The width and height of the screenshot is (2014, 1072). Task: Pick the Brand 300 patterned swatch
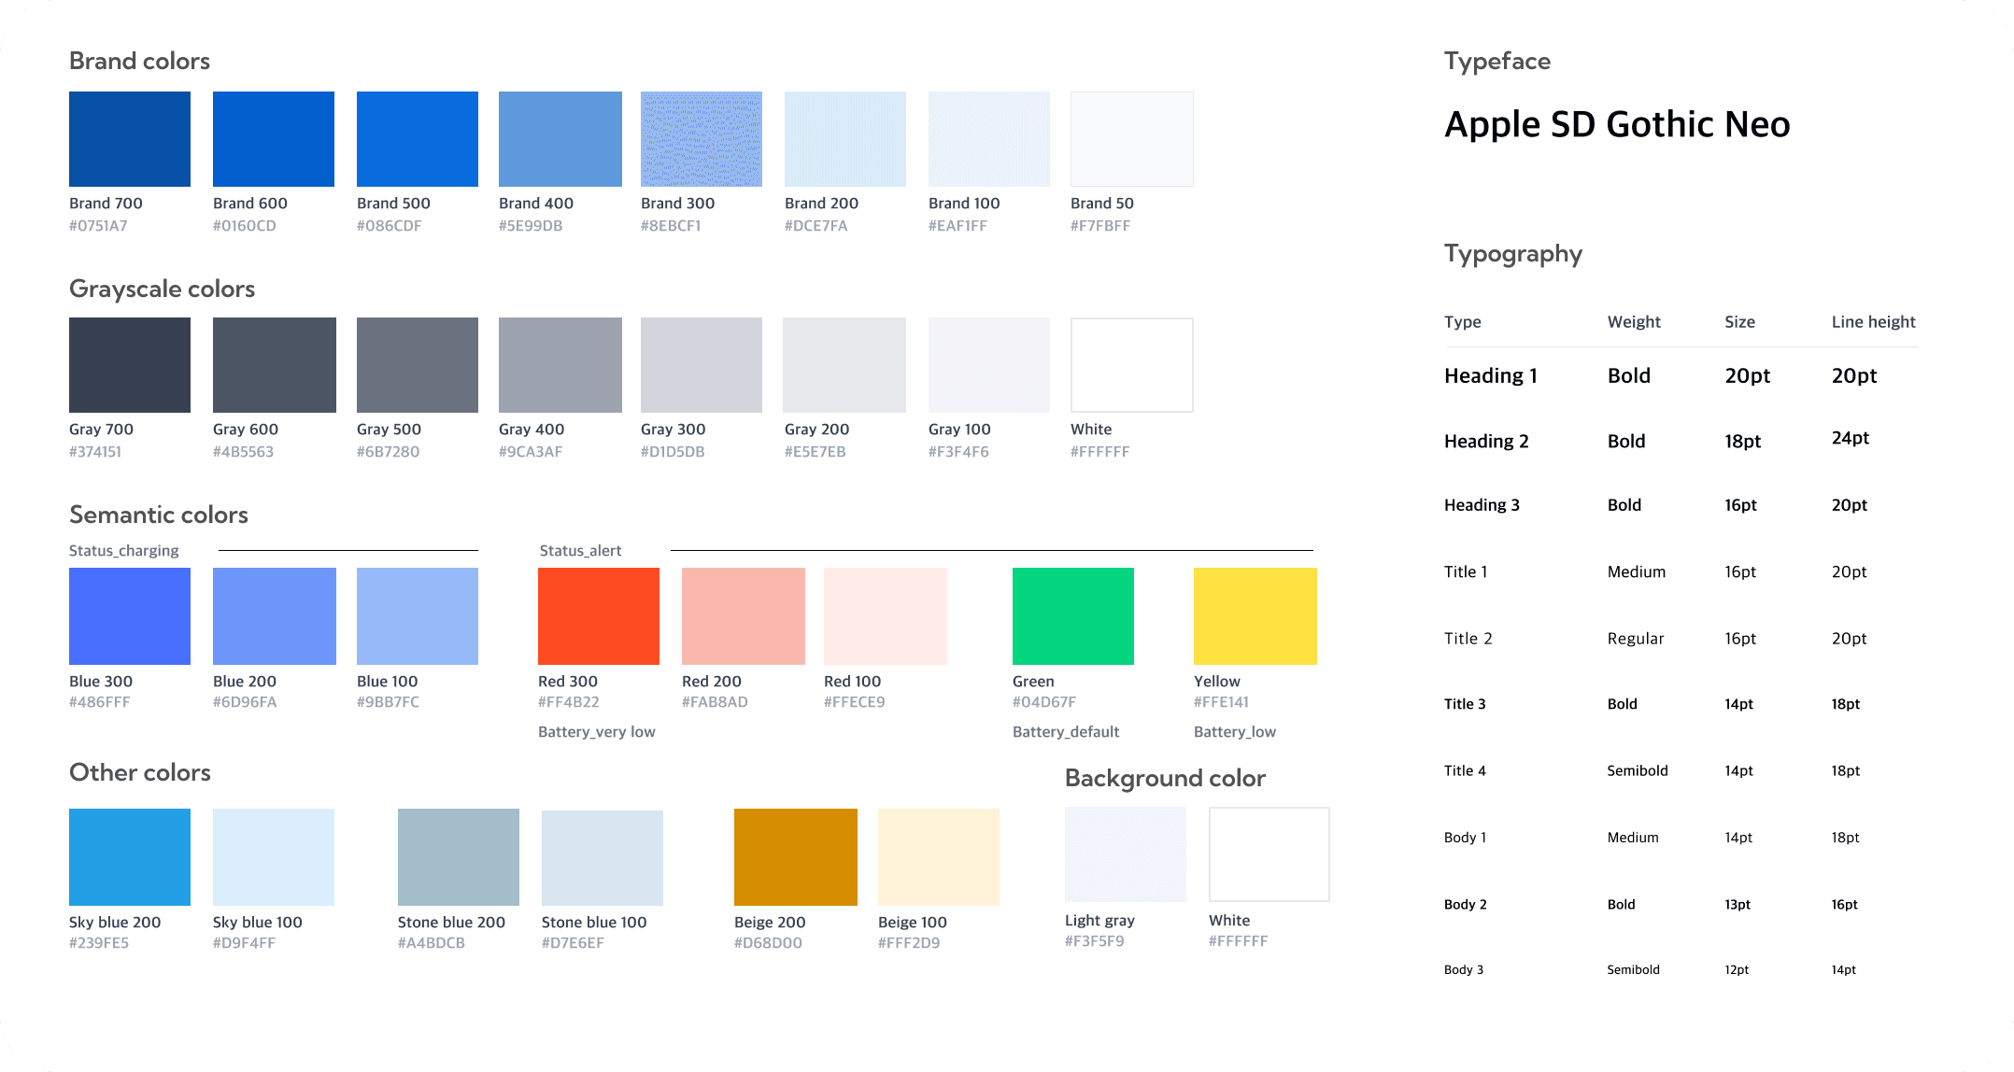[x=702, y=139]
